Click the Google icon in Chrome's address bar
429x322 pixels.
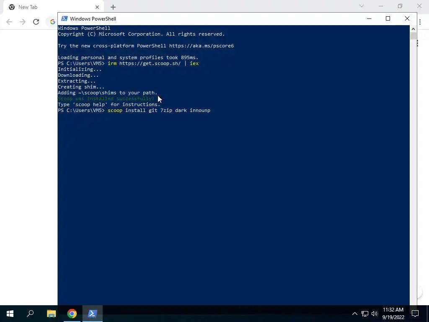pyautogui.click(x=52, y=22)
